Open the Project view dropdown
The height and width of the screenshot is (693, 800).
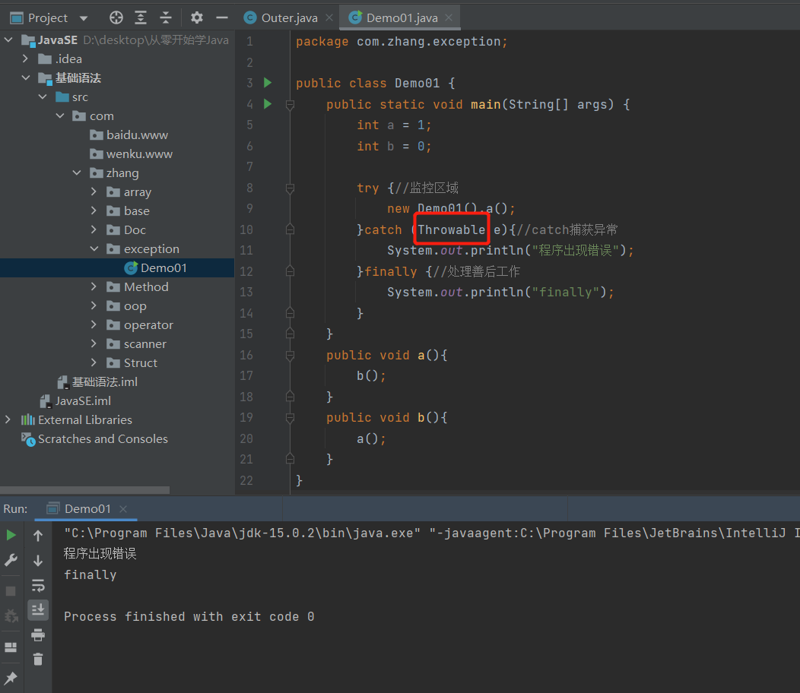point(84,18)
